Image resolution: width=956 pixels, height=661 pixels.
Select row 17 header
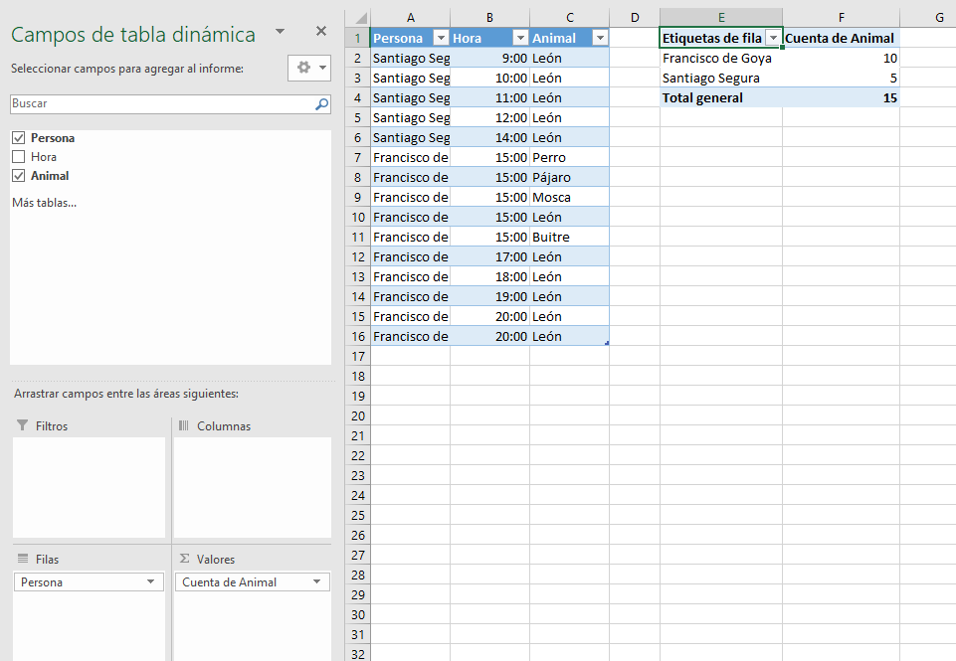click(358, 357)
